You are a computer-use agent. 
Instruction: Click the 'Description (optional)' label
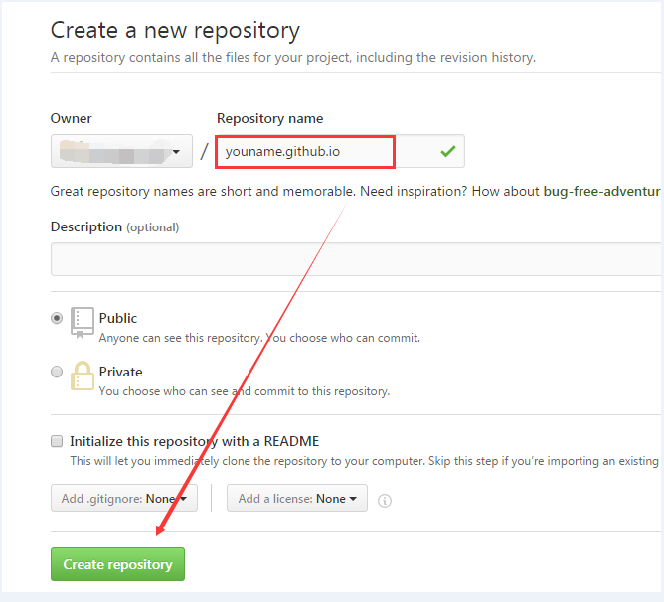pyautogui.click(x=114, y=227)
